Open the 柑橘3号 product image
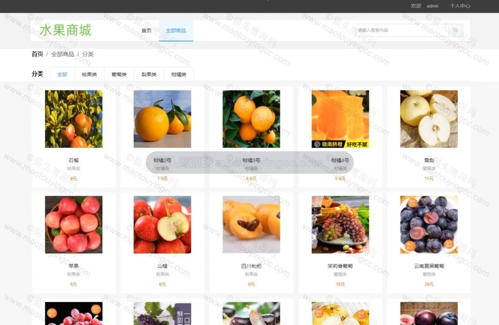 [x=251, y=119]
